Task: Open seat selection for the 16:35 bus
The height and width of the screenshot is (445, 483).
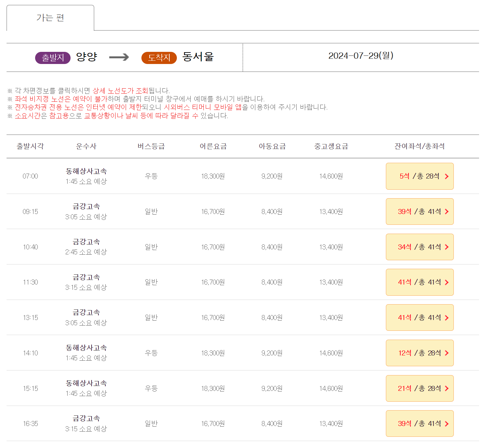Action: 420,424
